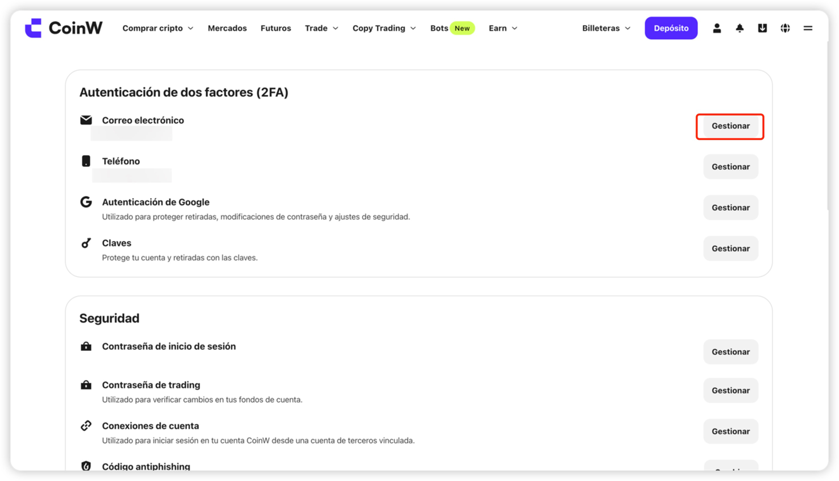Click Gestionar for Conexiones de cuenta
Viewport: 839px width, 481px height.
pos(730,431)
